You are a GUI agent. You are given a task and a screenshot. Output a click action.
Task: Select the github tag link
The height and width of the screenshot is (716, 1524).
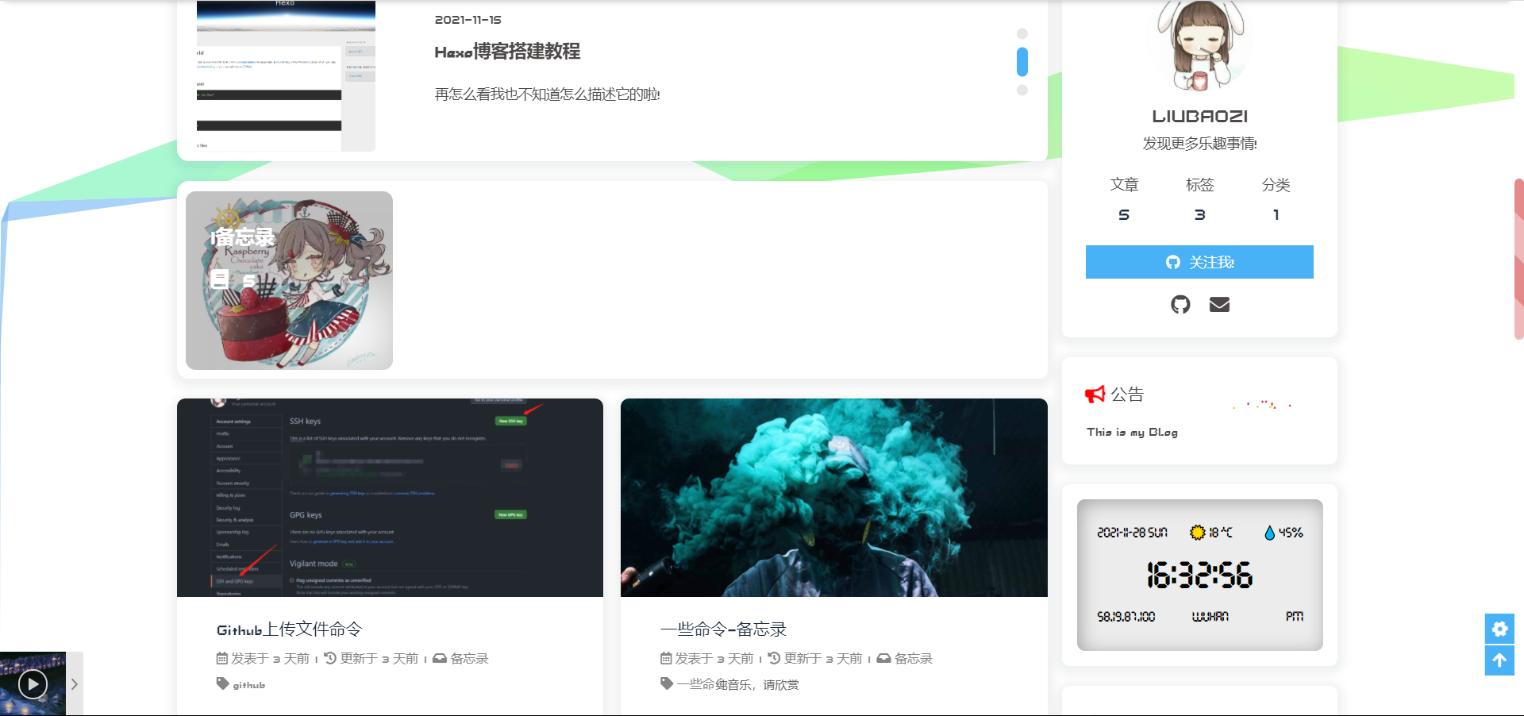248,685
